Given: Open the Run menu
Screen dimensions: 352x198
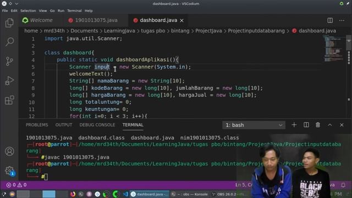Looking at the screenshot, I should [x=61, y=11].
